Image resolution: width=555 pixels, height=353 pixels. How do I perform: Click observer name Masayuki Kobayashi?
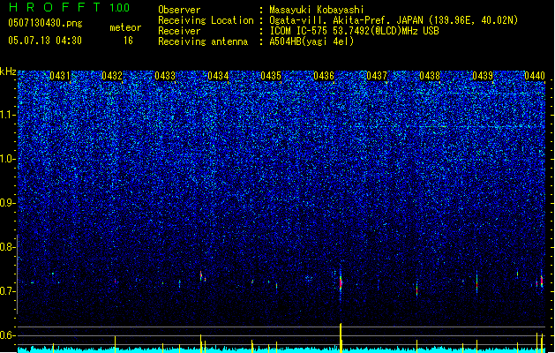point(317,10)
